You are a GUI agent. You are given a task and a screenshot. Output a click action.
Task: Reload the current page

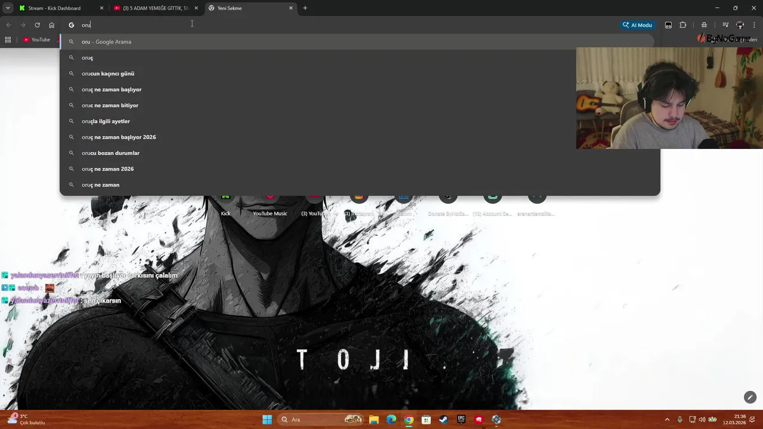pyautogui.click(x=37, y=25)
